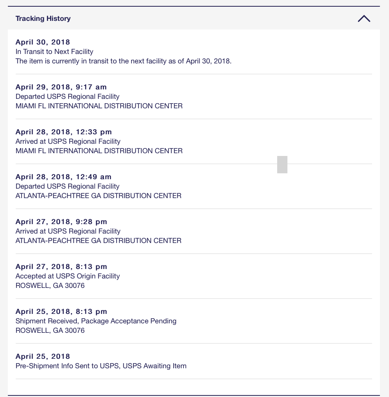Click 'In Transit to Next Facility' status

pyautogui.click(x=54, y=52)
